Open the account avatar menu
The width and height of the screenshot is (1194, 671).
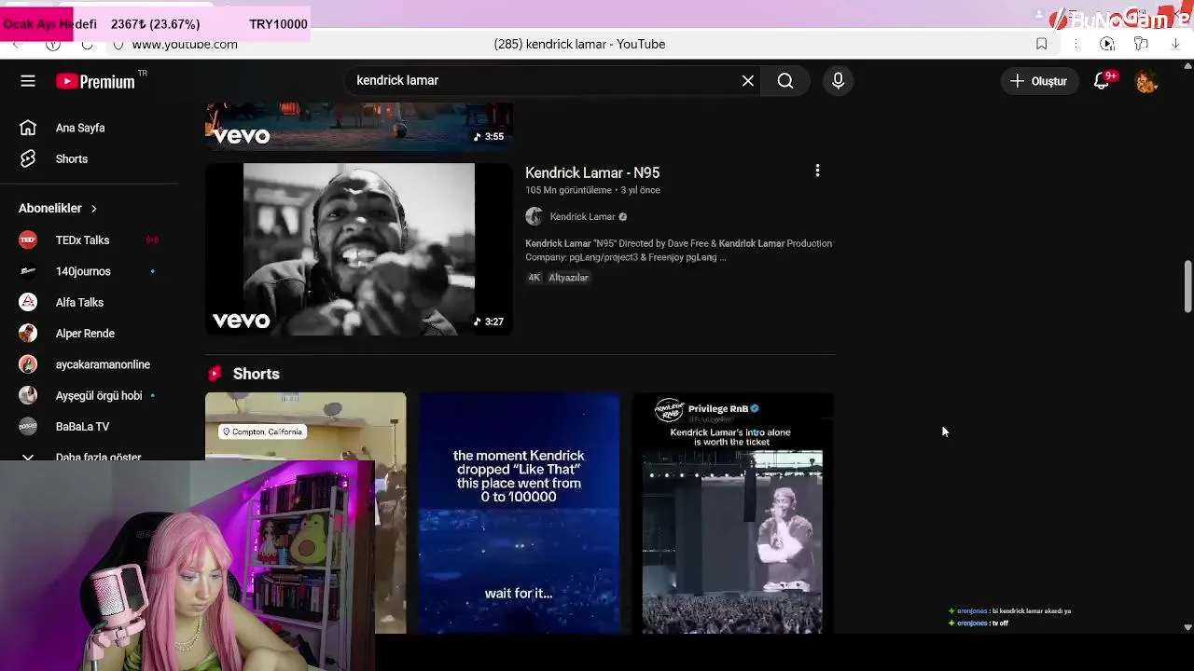[x=1146, y=81]
